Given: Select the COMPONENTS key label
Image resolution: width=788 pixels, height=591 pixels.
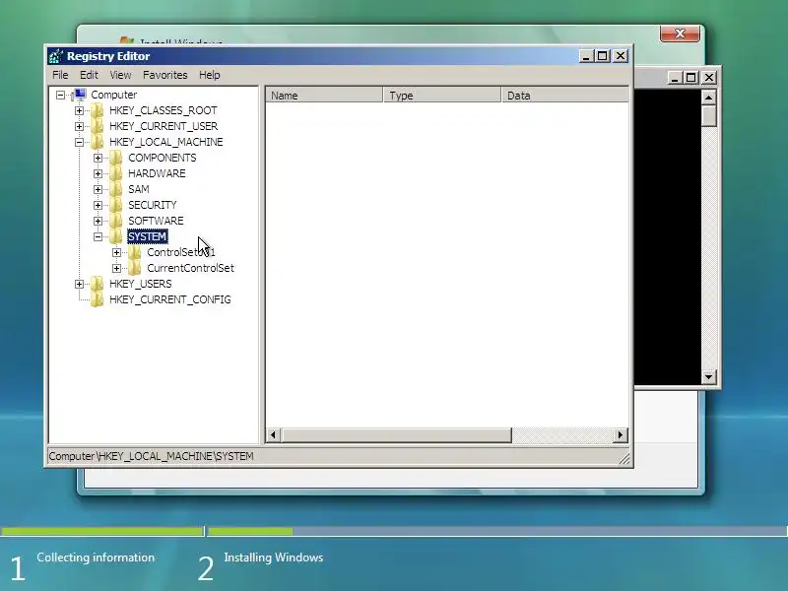Looking at the screenshot, I should (x=163, y=158).
